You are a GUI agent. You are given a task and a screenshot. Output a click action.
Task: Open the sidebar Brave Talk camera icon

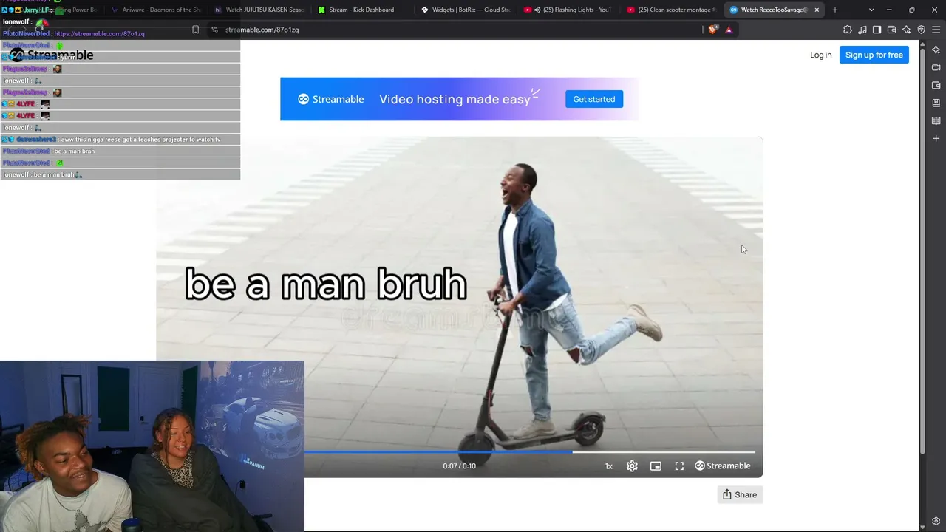pos(936,67)
